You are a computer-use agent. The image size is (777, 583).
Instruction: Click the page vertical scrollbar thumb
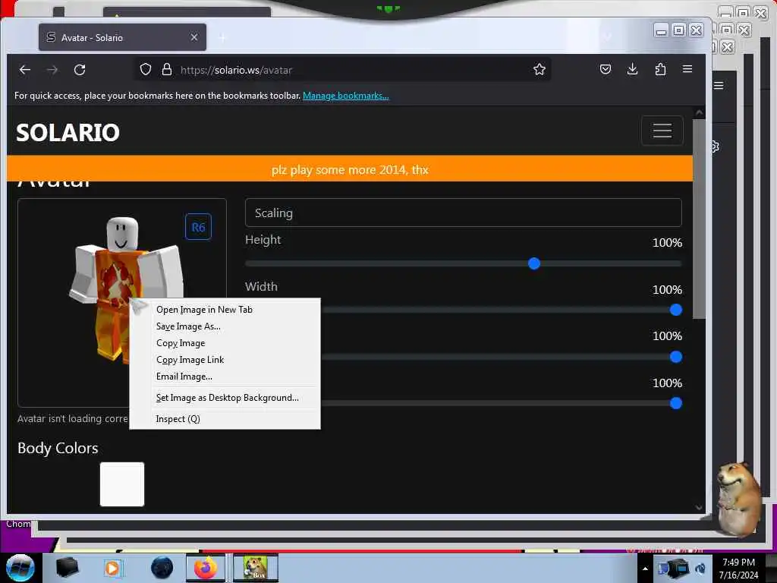pos(699,218)
